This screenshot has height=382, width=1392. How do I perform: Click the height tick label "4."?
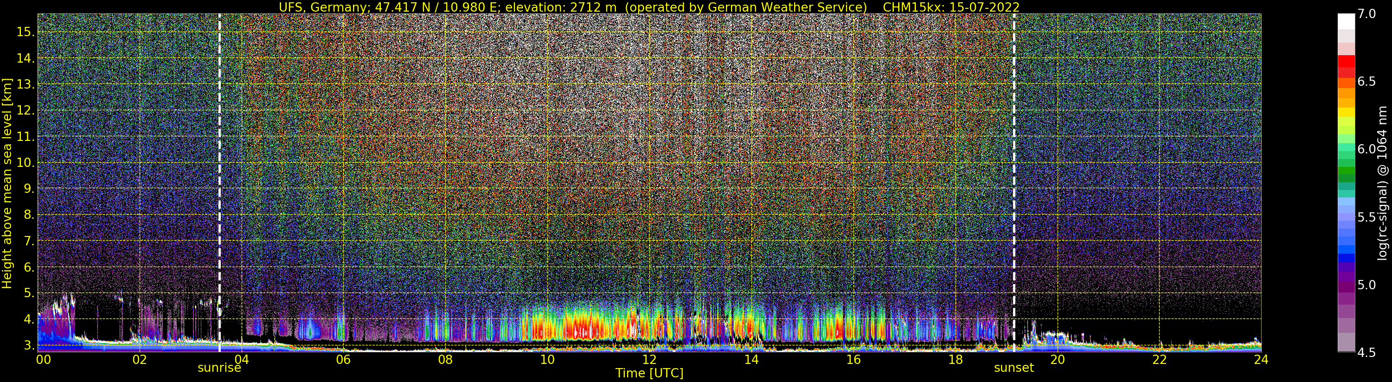[29, 319]
